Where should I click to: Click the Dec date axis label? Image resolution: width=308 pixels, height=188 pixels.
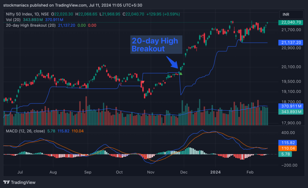[184, 172]
